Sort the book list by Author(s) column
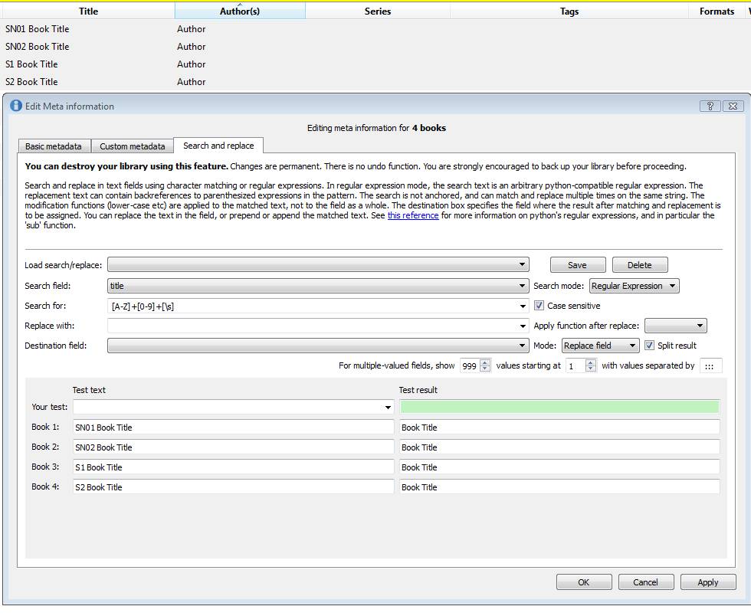 tap(239, 11)
